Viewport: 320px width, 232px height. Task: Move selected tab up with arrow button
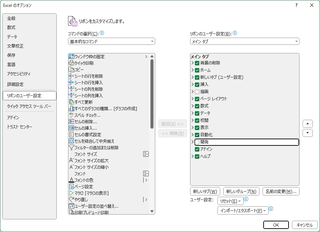(308, 124)
